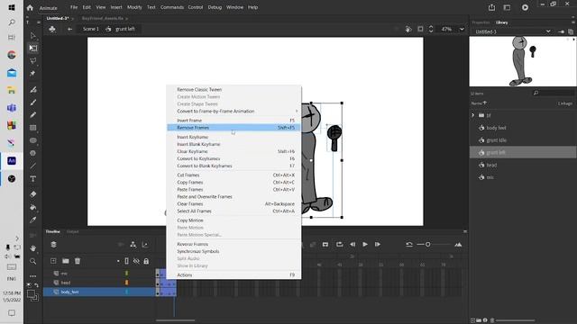Select the Pencil tool
This screenshot has height=324, width=577.
tap(32, 115)
